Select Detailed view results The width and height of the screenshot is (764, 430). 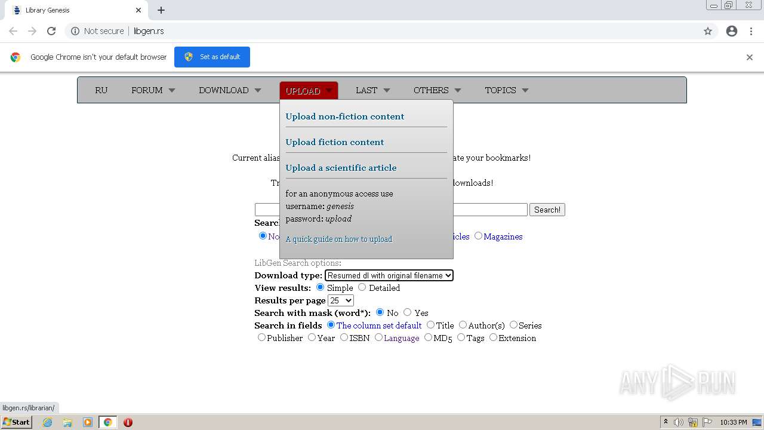[x=362, y=287]
